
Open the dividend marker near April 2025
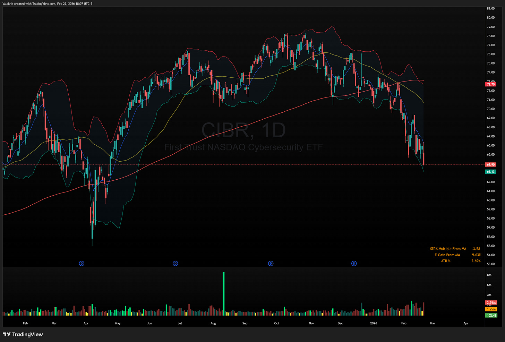click(82, 264)
